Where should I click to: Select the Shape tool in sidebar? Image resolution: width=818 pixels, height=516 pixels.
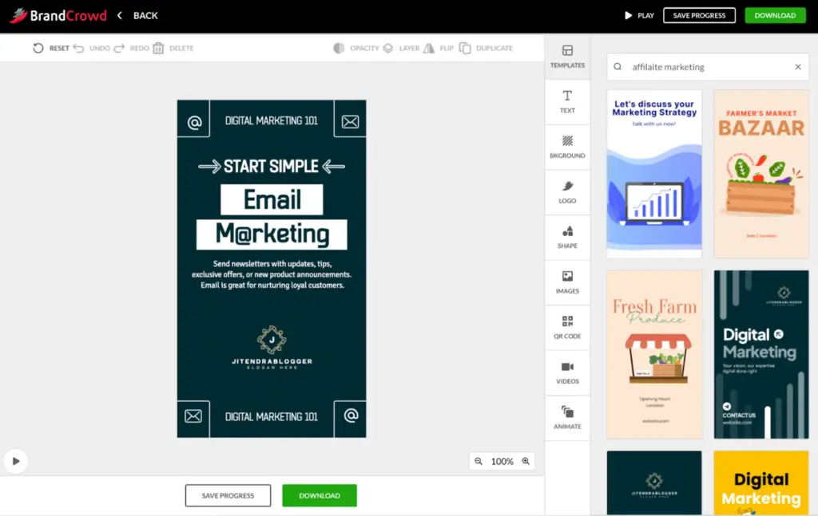567,237
